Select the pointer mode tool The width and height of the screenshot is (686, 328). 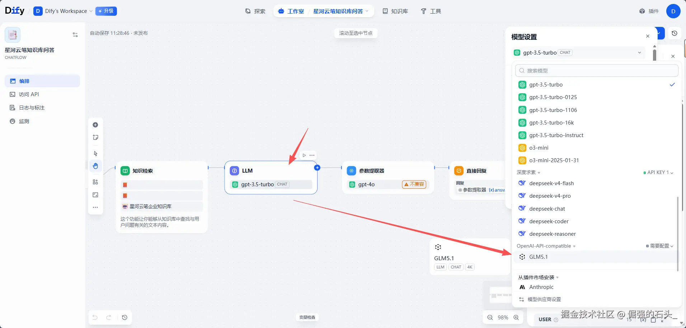(x=95, y=154)
